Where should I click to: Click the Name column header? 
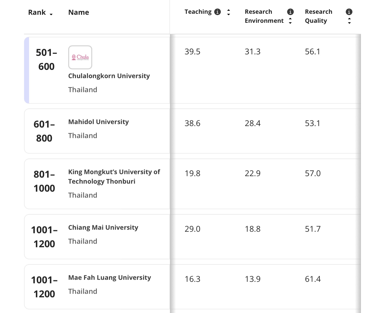coord(78,12)
